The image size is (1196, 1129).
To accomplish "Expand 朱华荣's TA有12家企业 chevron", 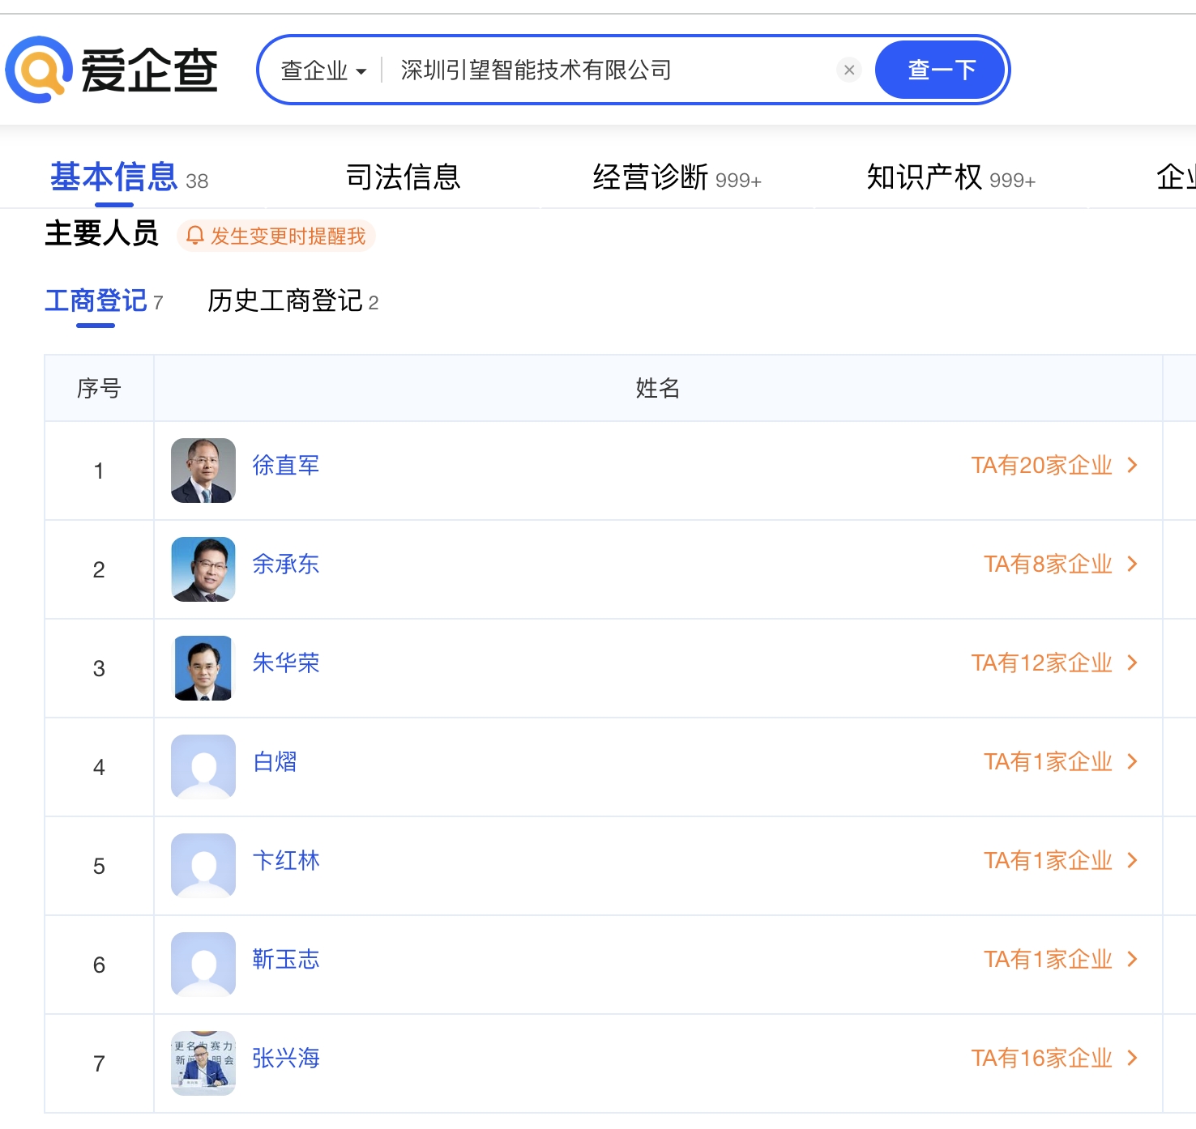I will coord(1133,662).
